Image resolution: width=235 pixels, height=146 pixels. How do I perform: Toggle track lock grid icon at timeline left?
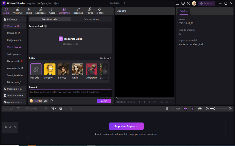(6, 127)
